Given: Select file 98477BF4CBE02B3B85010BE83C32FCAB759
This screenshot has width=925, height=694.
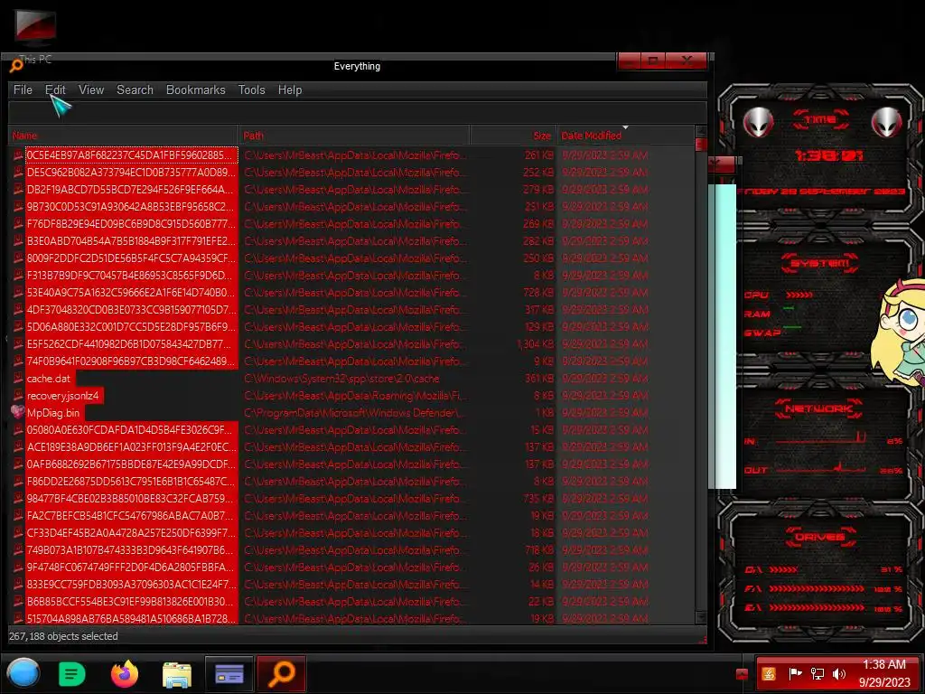Looking at the screenshot, I should pos(131,498).
